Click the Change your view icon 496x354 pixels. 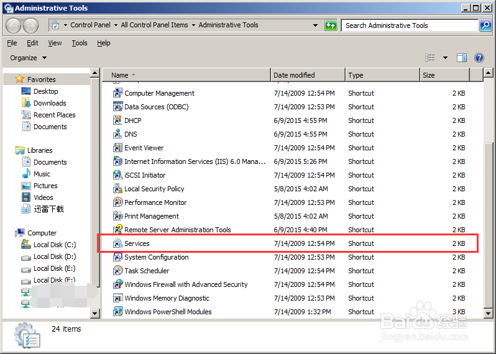coord(430,58)
